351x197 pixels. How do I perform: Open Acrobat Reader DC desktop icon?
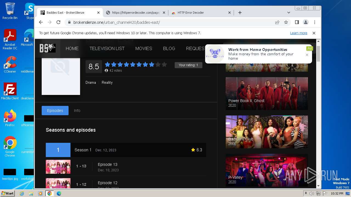coord(10,39)
